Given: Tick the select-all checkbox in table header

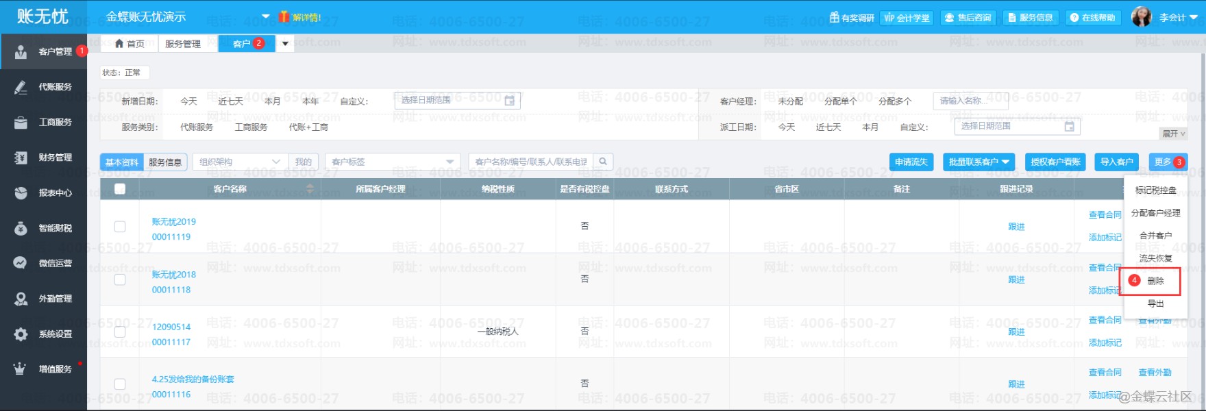Looking at the screenshot, I should tap(120, 189).
